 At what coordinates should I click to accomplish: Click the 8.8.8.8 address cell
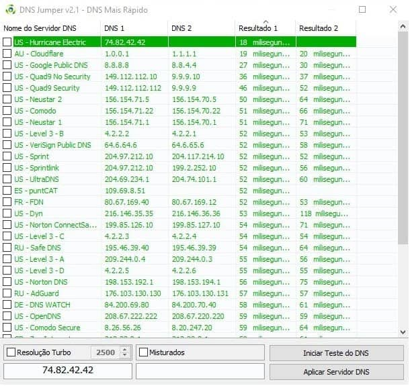[x=117, y=65]
